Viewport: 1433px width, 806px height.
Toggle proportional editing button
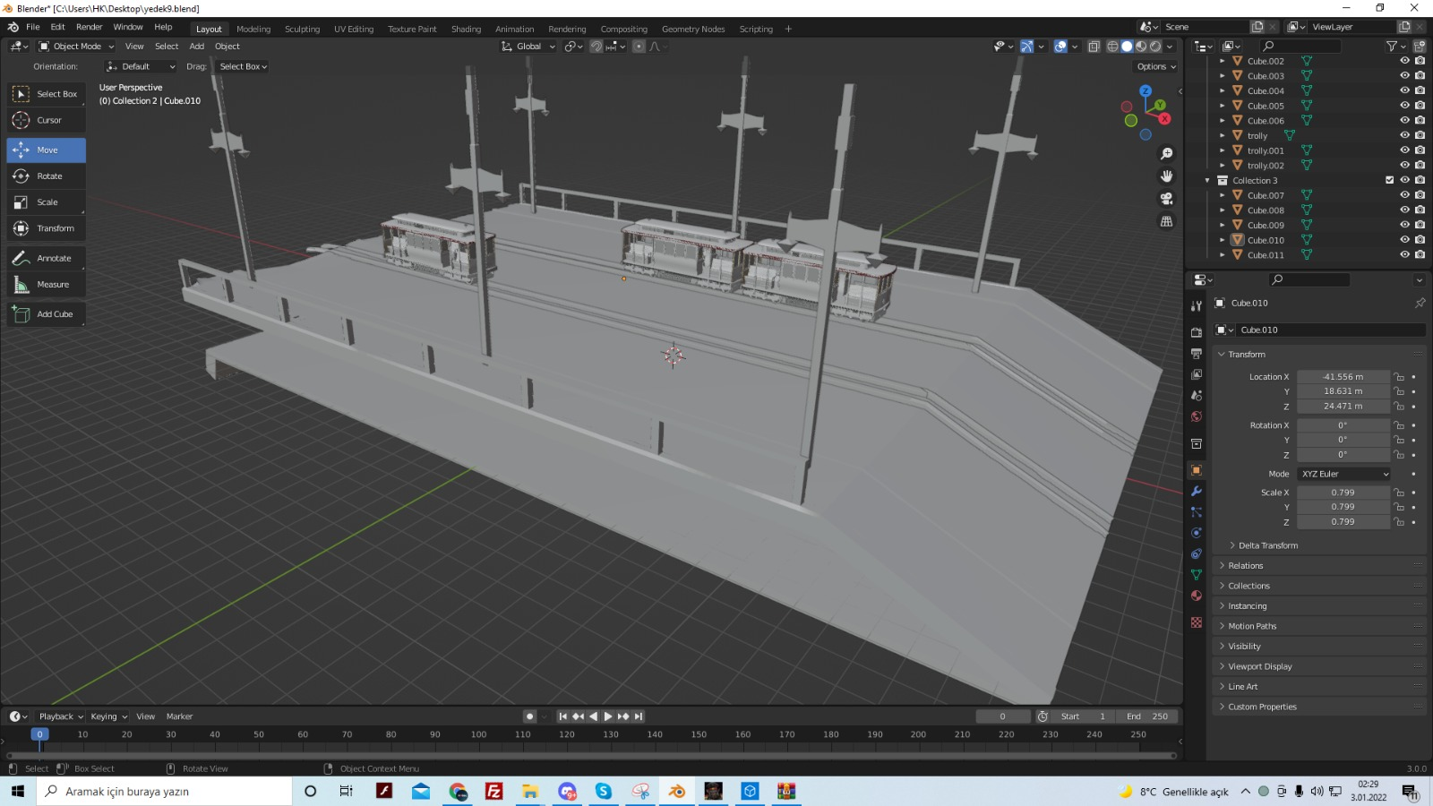(x=639, y=47)
